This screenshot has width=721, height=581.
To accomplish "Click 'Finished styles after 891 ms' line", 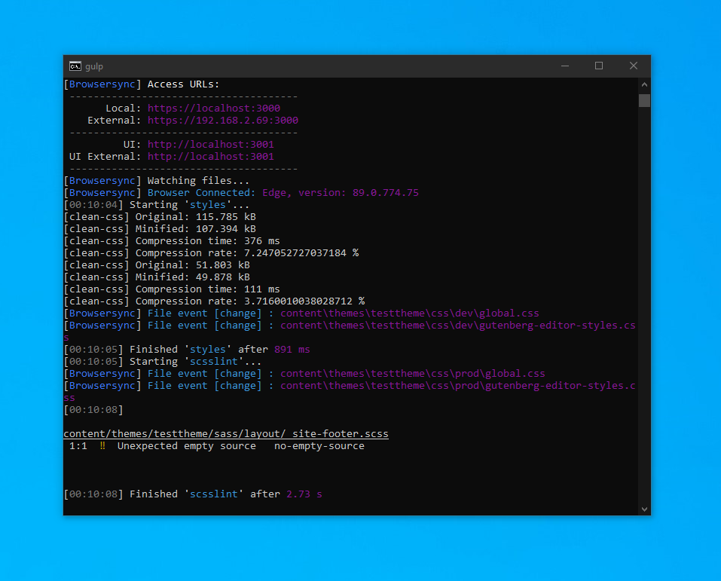I will click(187, 349).
